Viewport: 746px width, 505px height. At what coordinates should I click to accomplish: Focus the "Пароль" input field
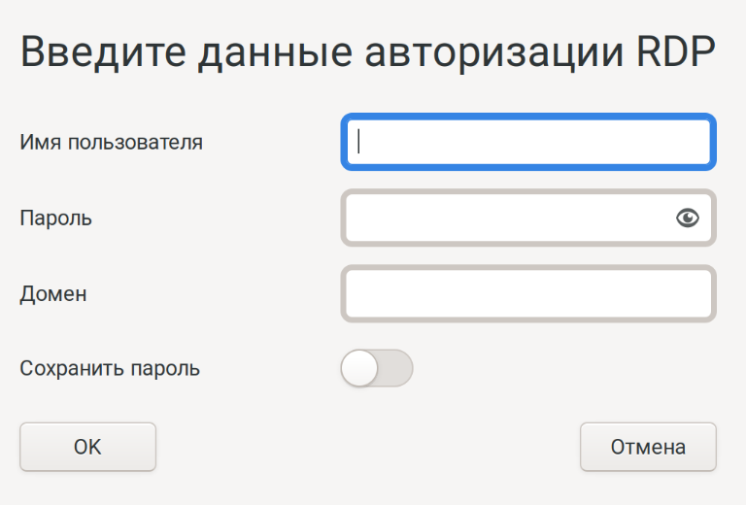tap(505, 218)
